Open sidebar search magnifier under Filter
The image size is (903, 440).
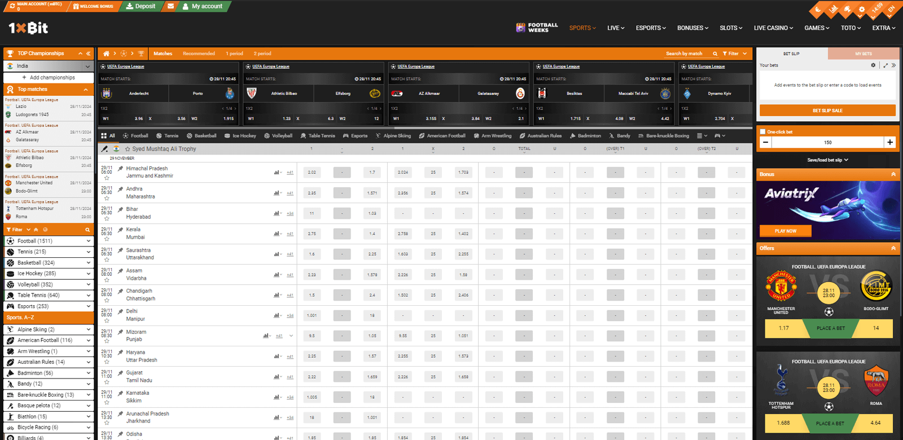[x=87, y=230]
